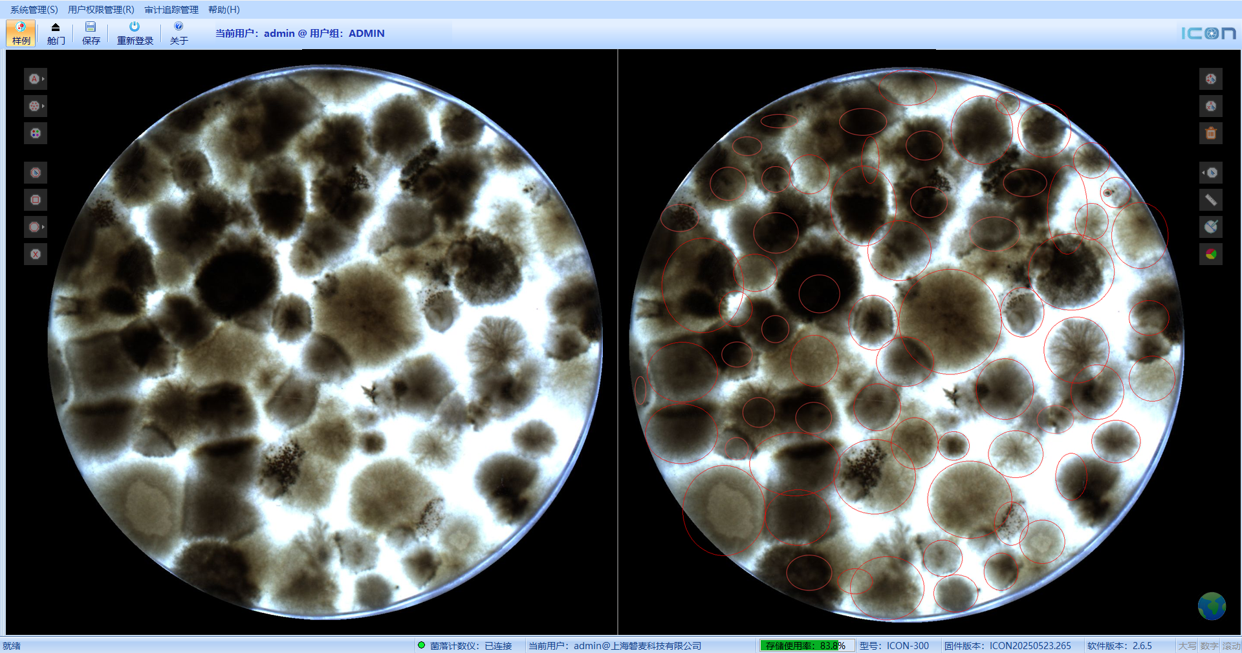The height and width of the screenshot is (653, 1242).
Task: Select the ruler measurement tool
Action: coord(1211,200)
